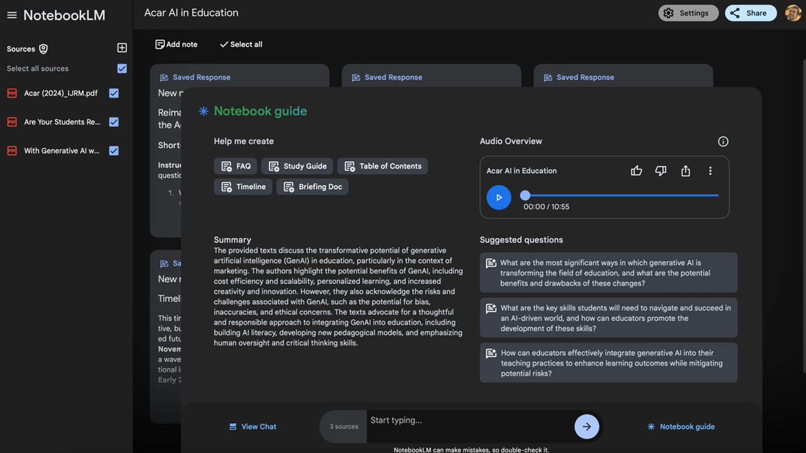This screenshot has width=806, height=453.
Task: Open the Settings menu
Action: click(x=687, y=13)
